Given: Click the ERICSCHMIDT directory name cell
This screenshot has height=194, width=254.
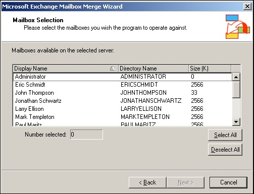Looking at the screenshot, I should pos(139,85).
